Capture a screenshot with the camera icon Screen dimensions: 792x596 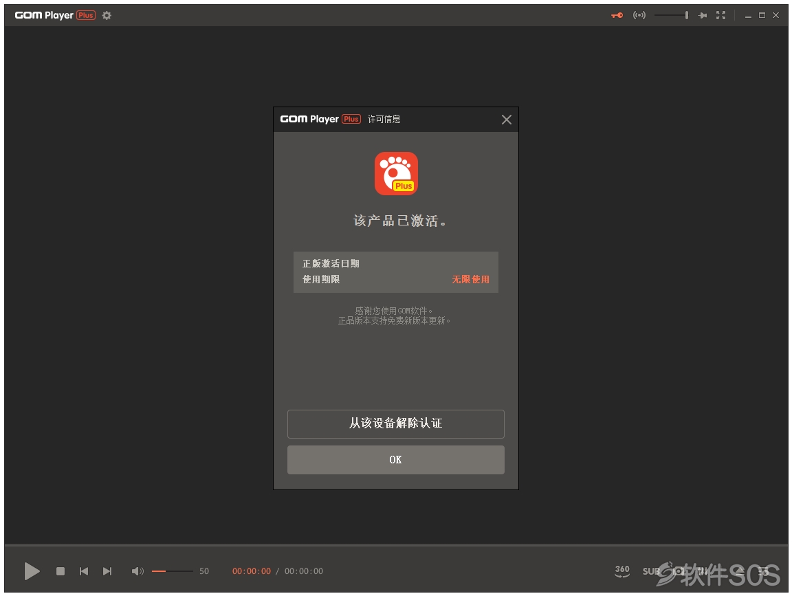[679, 571]
